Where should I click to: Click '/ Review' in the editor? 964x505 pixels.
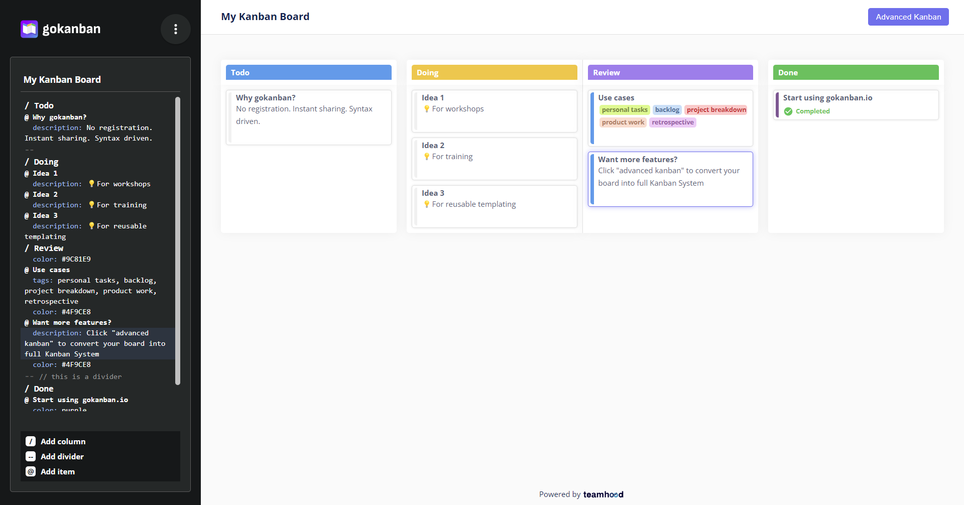coord(44,248)
